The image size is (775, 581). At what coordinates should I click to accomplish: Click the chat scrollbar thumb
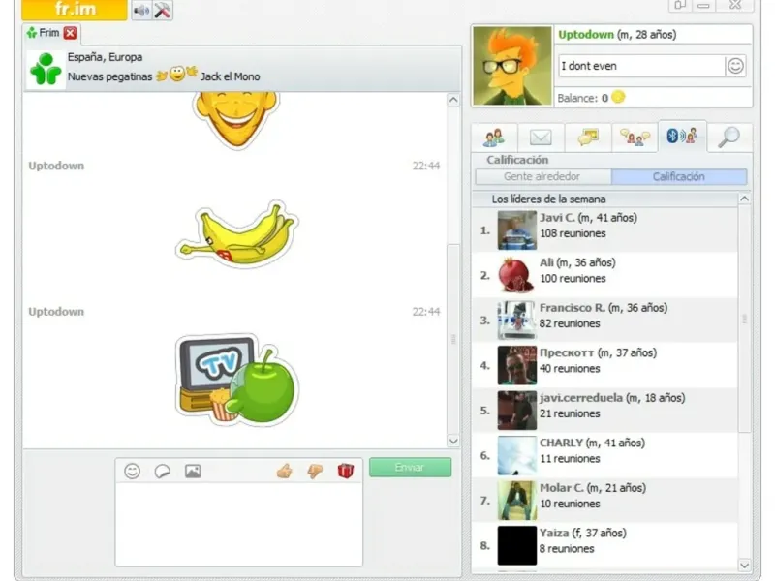tap(453, 339)
